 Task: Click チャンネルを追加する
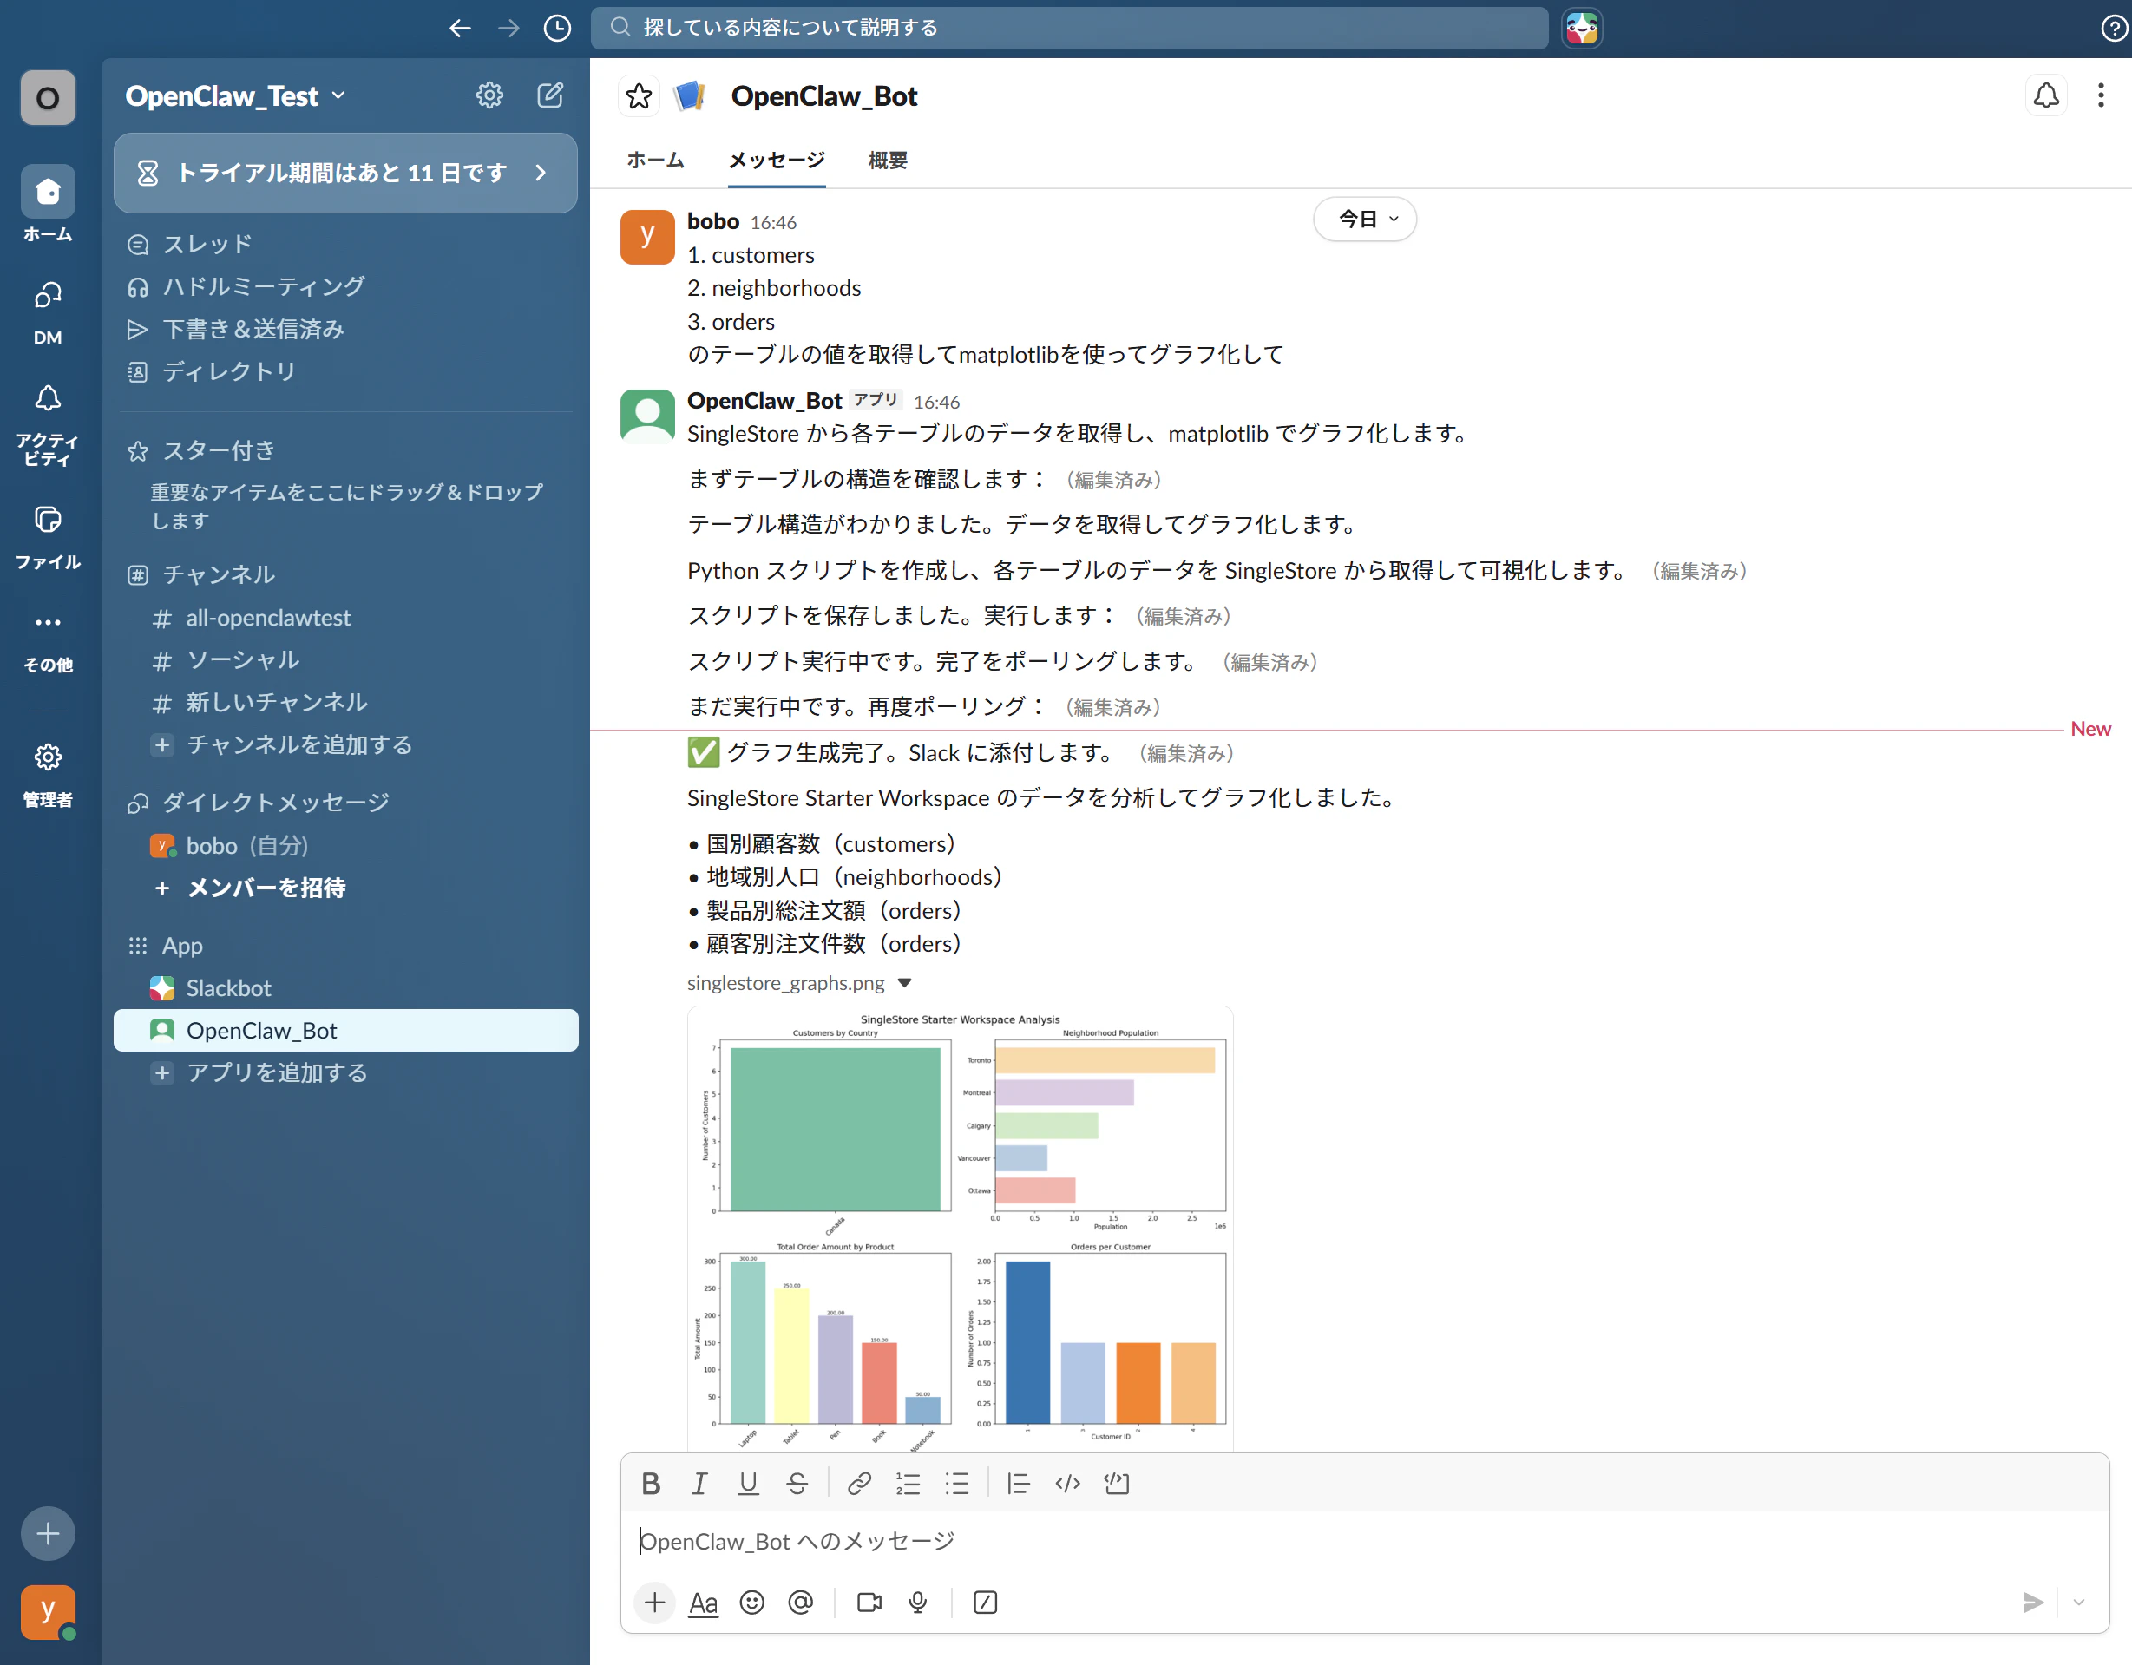[x=345, y=744]
